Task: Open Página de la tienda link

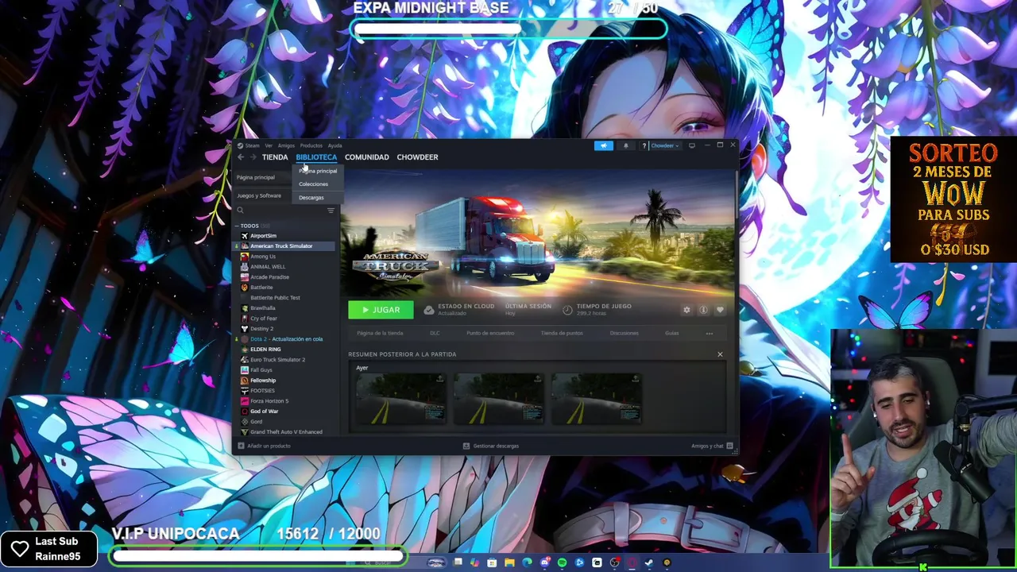Action: pos(380,334)
